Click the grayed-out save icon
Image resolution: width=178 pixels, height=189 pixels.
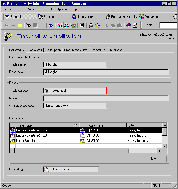(x=35, y=25)
